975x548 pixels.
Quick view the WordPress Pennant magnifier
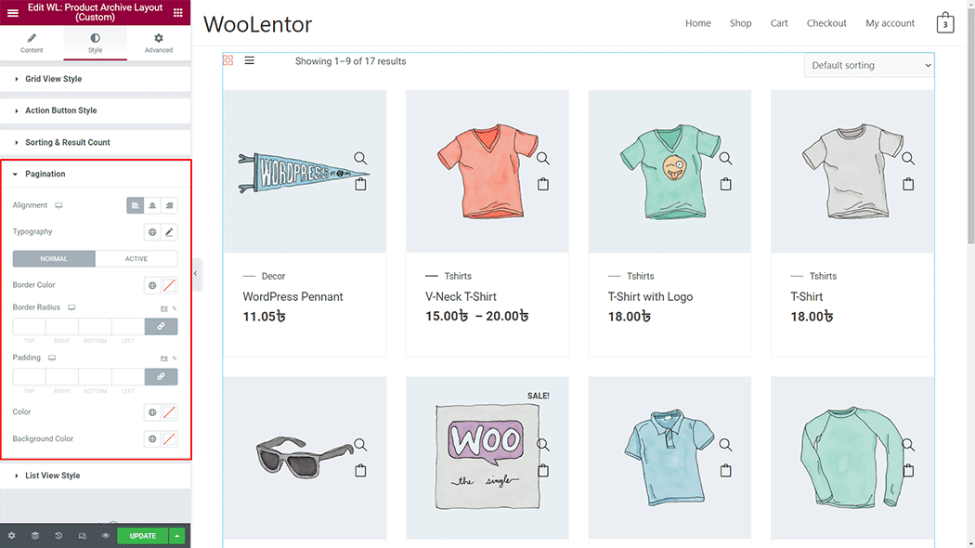(360, 158)
